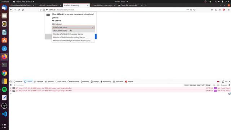
Task: Open Performance panel in DevTools
Action: [73, 82]
